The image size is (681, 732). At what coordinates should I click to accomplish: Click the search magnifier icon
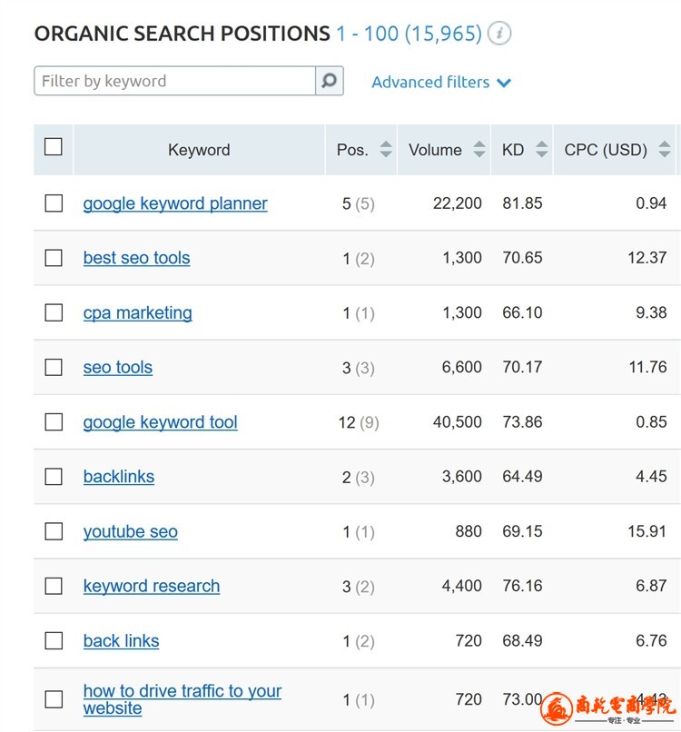pyautogui.click(x=329, y=81)
